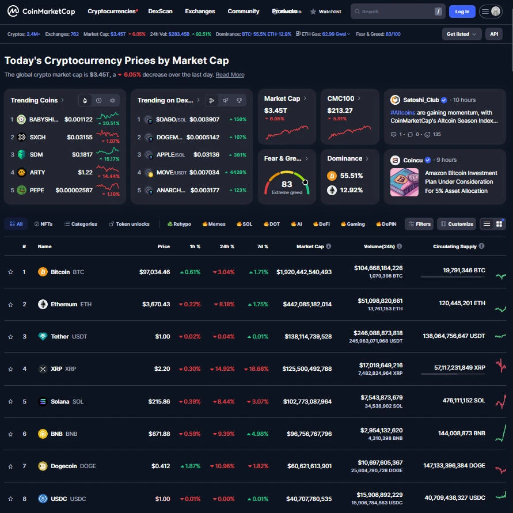This screenshot has width=513, height=513.
Task: Add Bitcoin to watchlist via star
Action: (10, 271)
